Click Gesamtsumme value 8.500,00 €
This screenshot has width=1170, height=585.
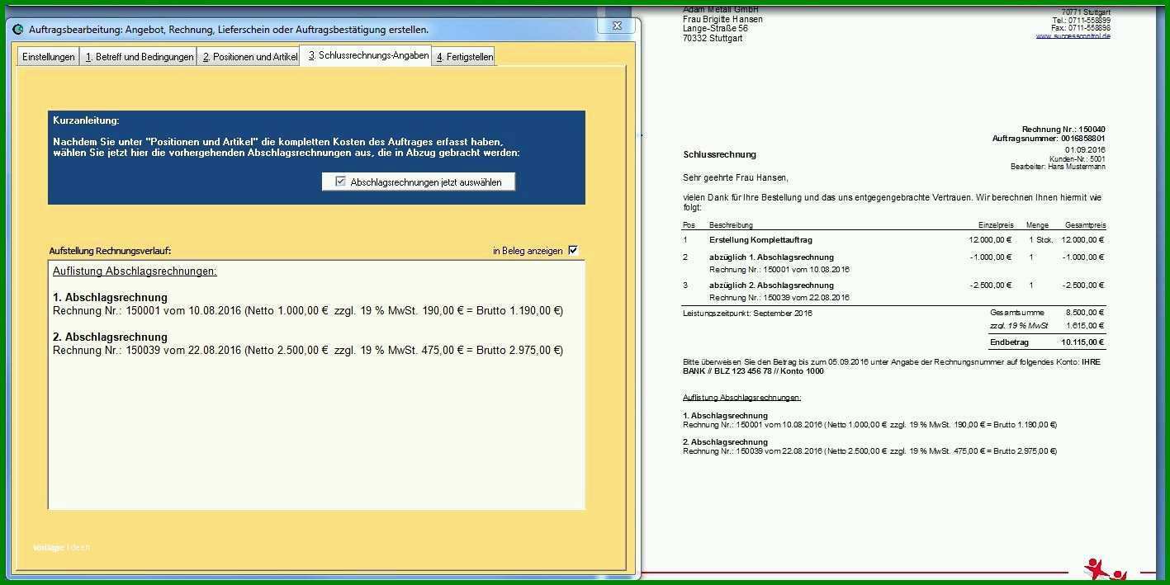1085,313
